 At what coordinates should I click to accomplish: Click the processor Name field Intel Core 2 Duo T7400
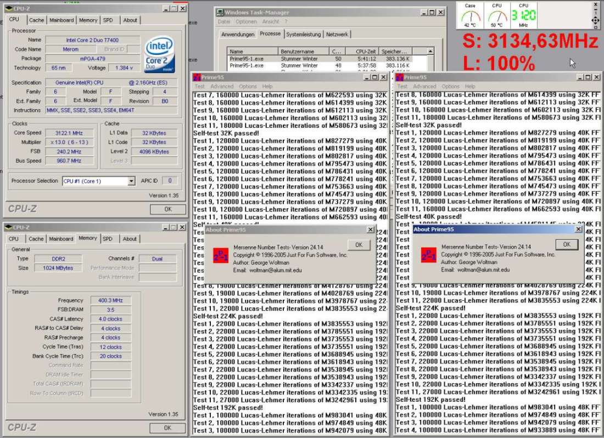[x=92, y=40]
